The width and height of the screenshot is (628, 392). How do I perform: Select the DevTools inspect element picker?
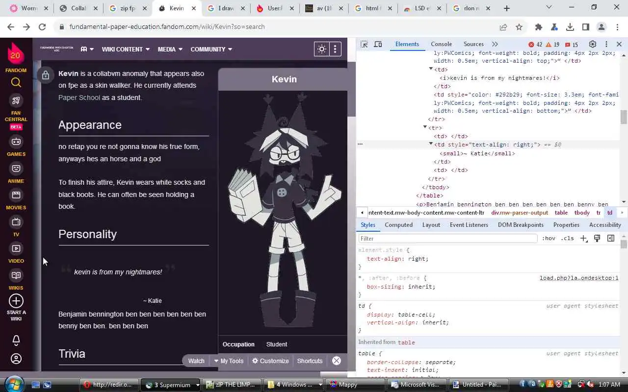pyautogui.click(x=364, y=44)
